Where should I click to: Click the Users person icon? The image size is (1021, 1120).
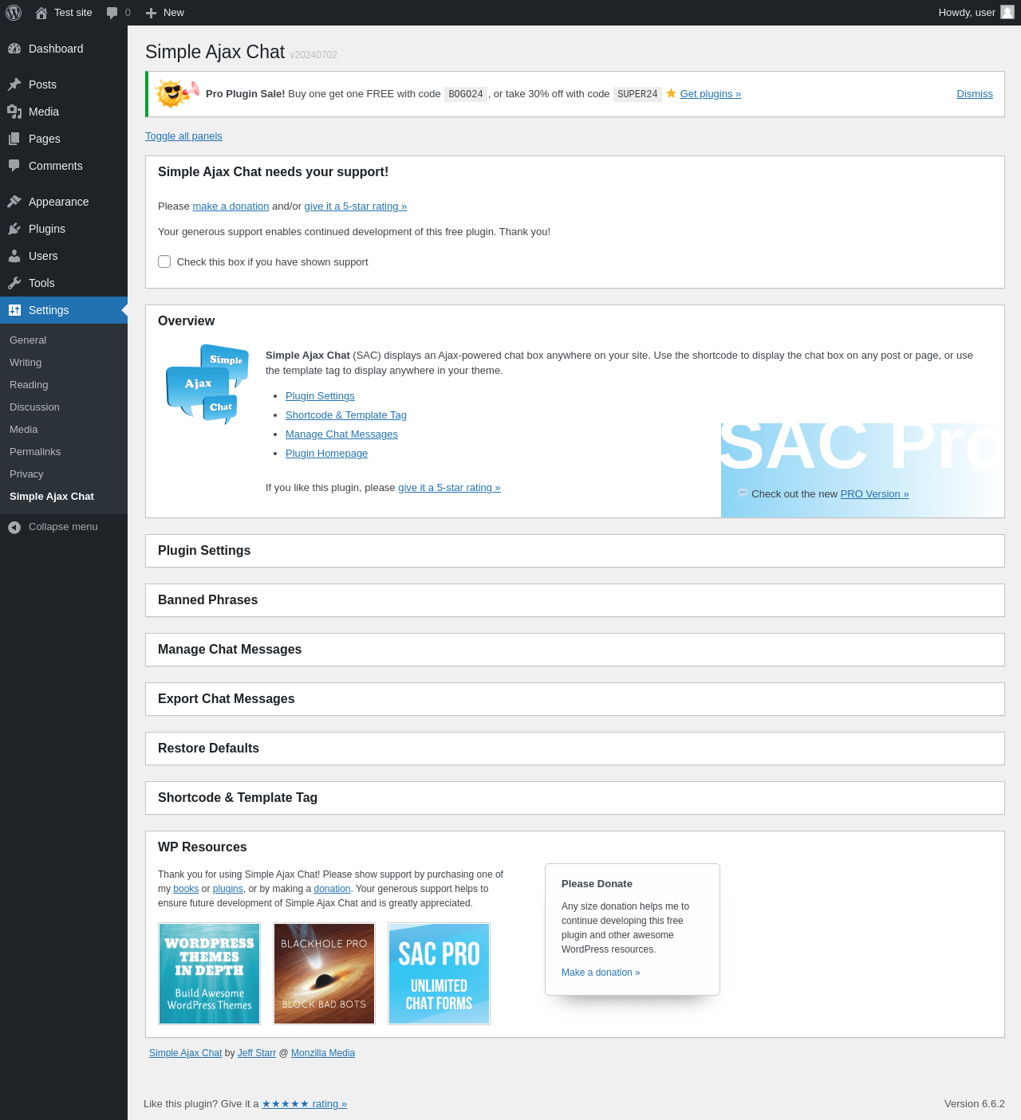(14, 256)
